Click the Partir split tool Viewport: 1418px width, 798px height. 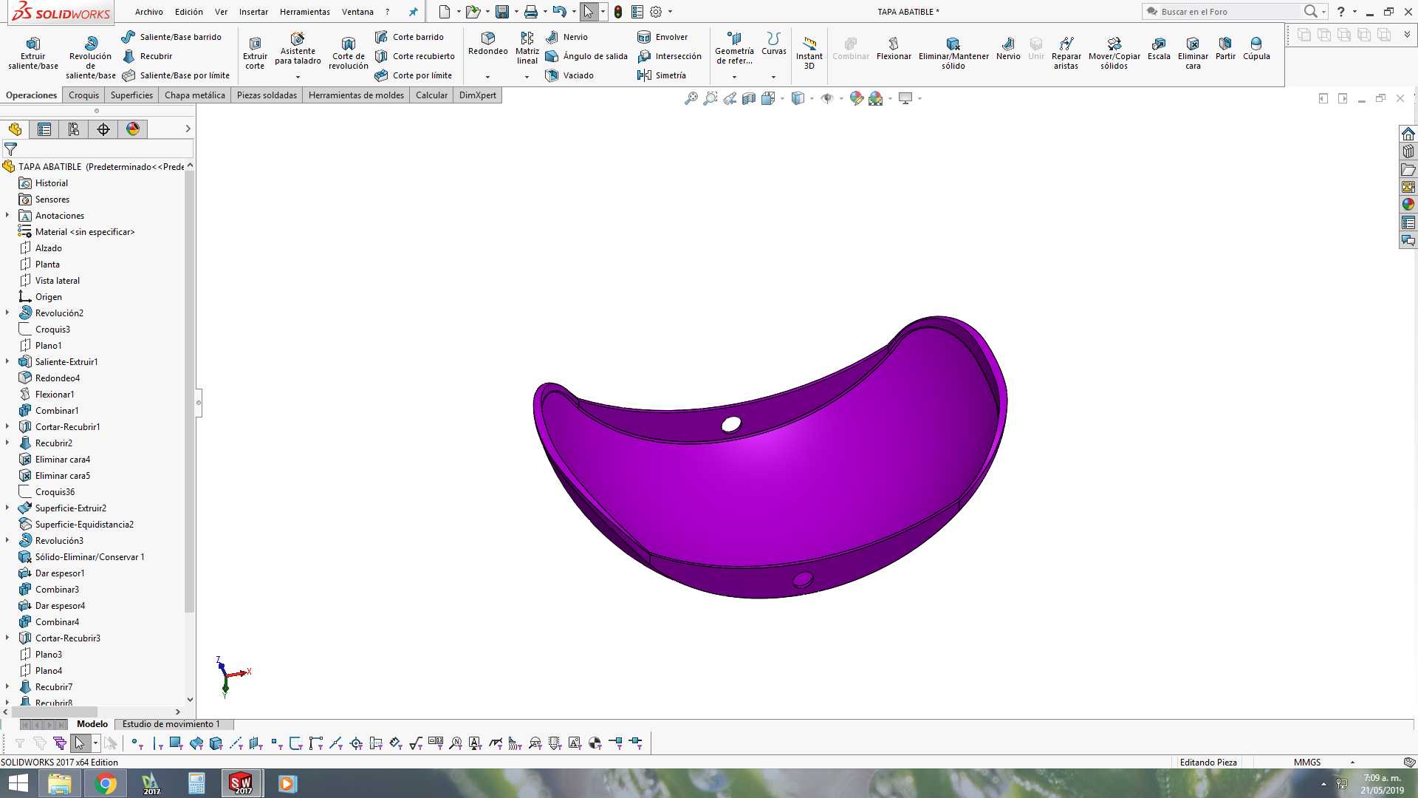click(x=1225, y=49)
